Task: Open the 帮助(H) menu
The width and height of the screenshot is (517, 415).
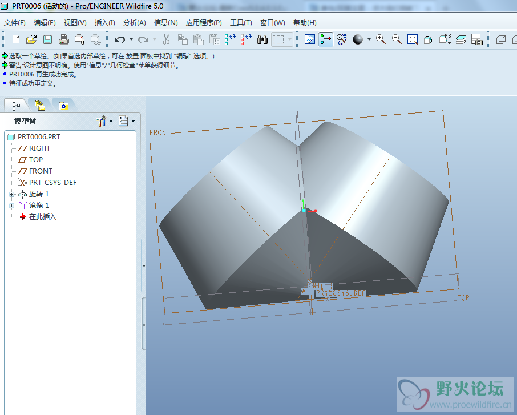Action: coord(305,23)
